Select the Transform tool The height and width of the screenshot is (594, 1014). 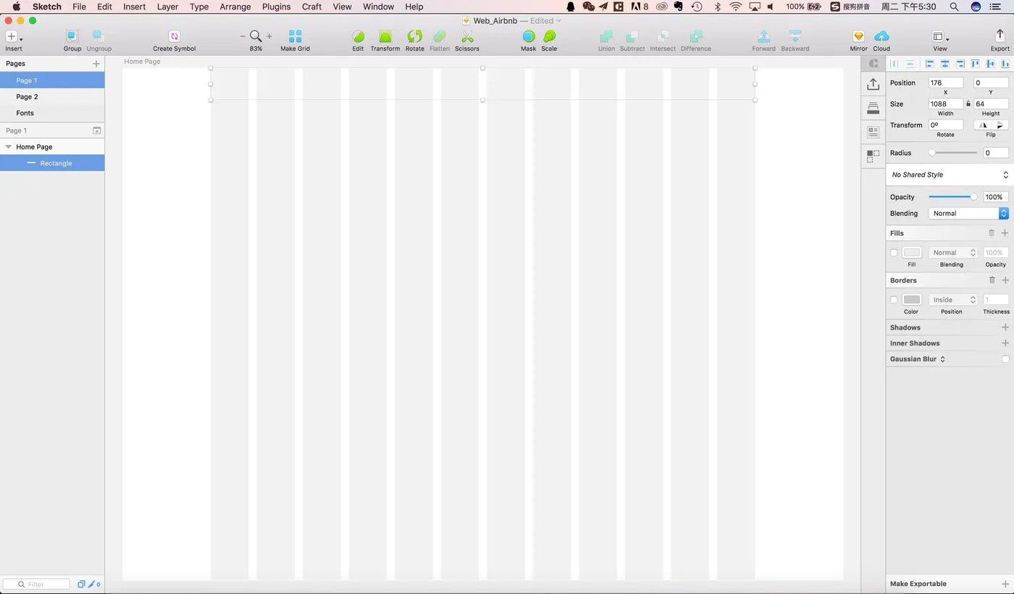[385, 36]
